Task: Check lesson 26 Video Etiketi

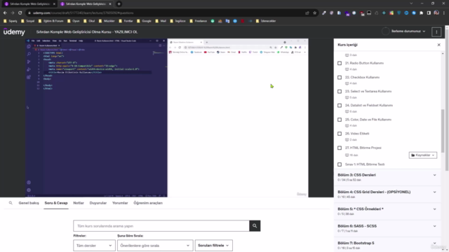Action: 340,134
